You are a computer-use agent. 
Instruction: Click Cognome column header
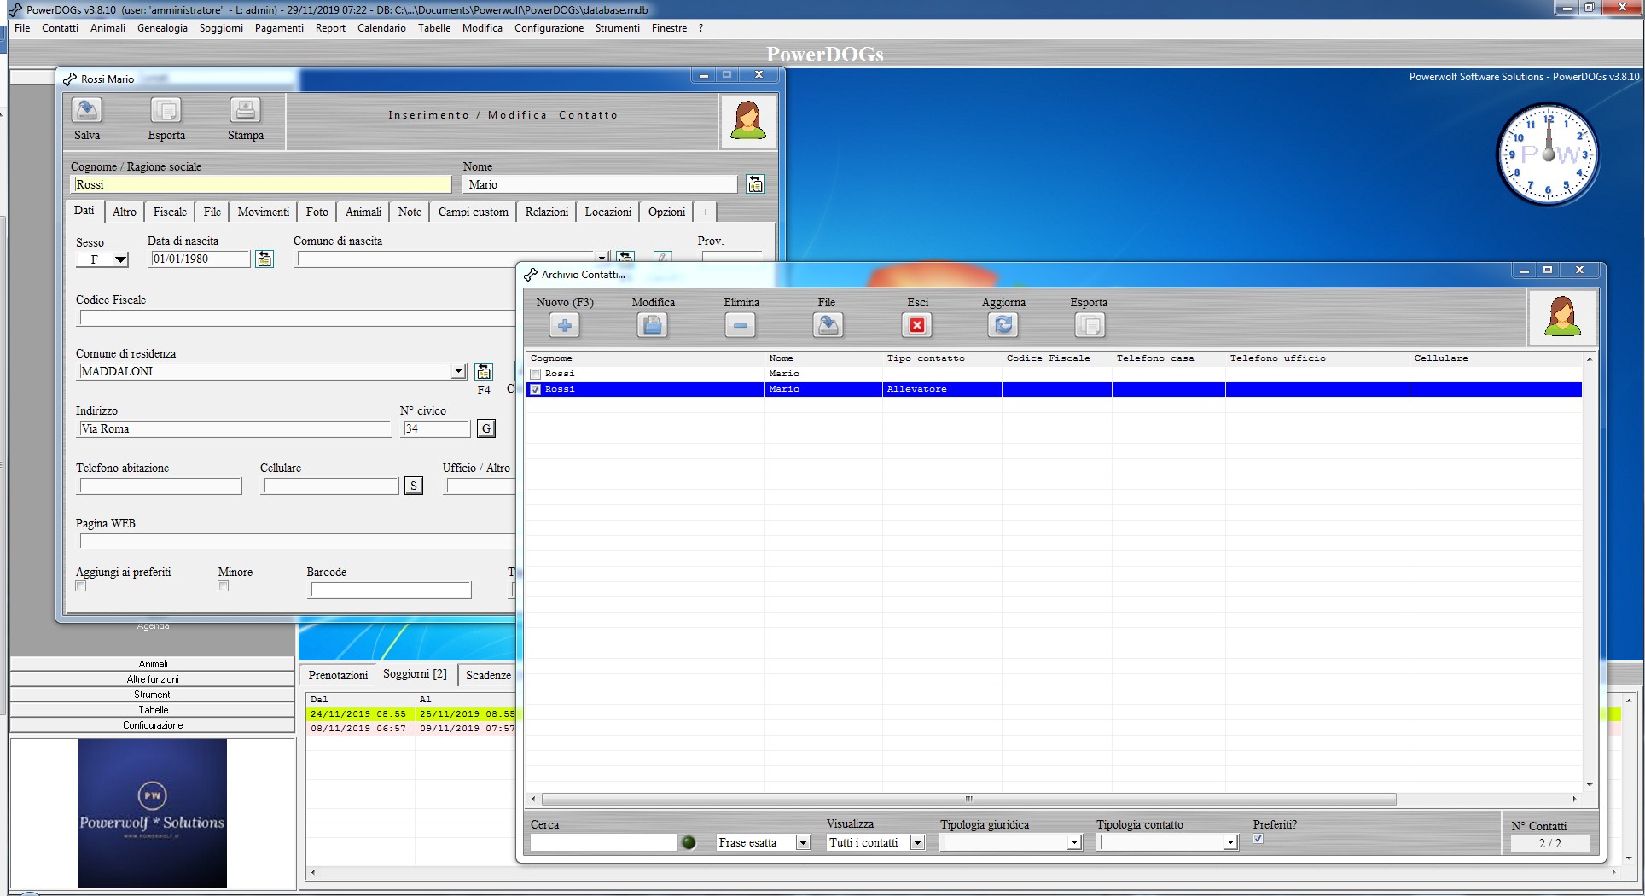click(x=645, y=358)
